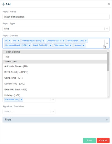This screenshot has height=144, width=112.
Task: Click the dropdown list scrollbar down arrow
Action: pos(108,96)
